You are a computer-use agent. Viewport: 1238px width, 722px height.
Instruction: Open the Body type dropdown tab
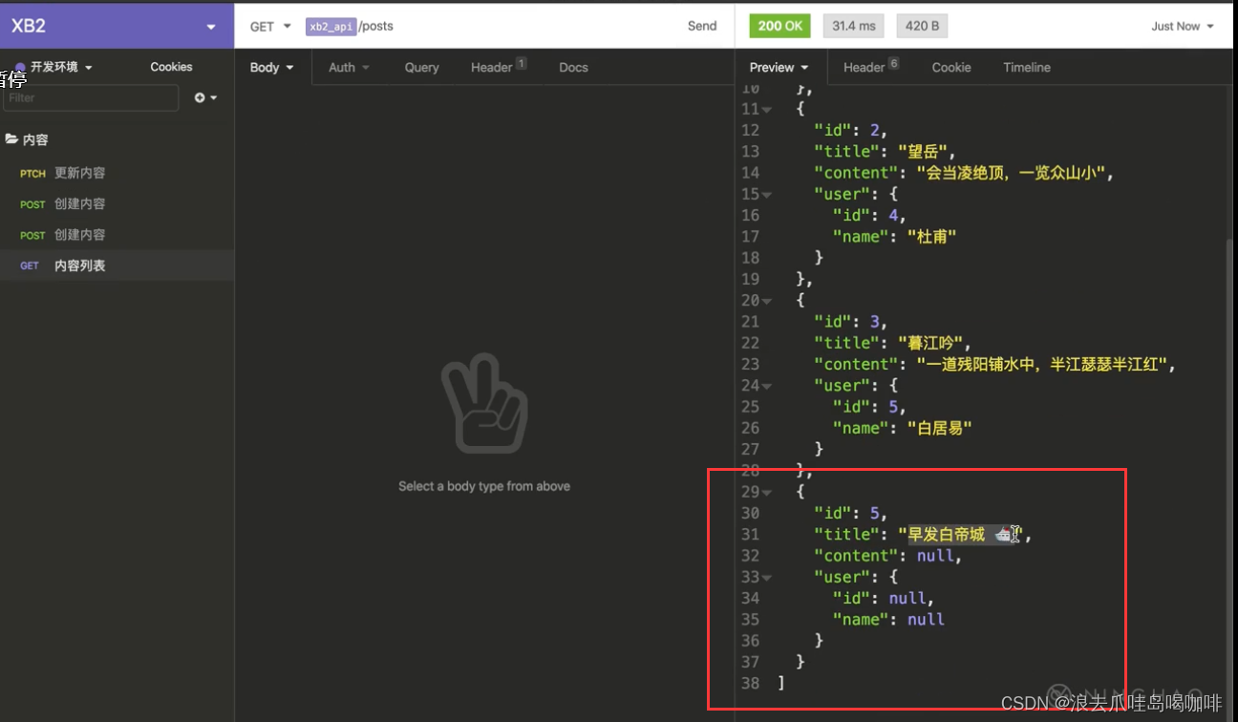tap(272, 67)
